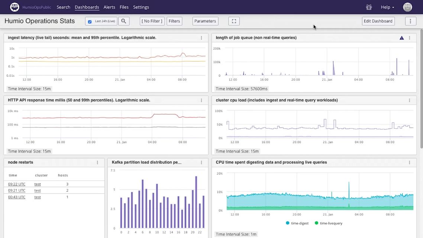Open the 09:22 UTC restart entry
Viewport: 423px width, 238px height.
click(x=17, y=184)
